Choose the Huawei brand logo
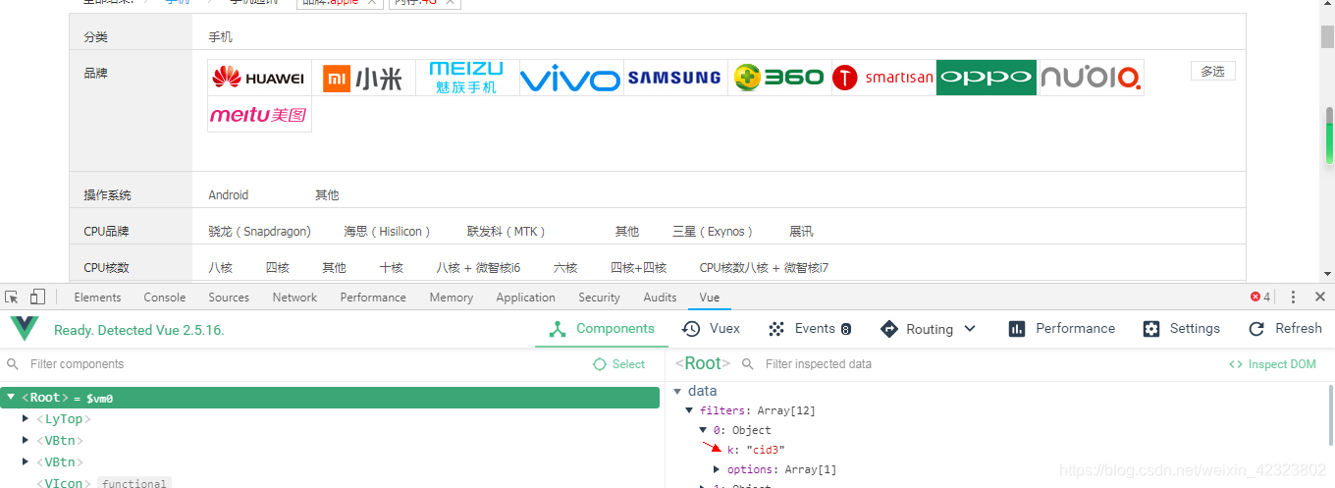This screenshot has height=488, width=1335. click(259, 78)
